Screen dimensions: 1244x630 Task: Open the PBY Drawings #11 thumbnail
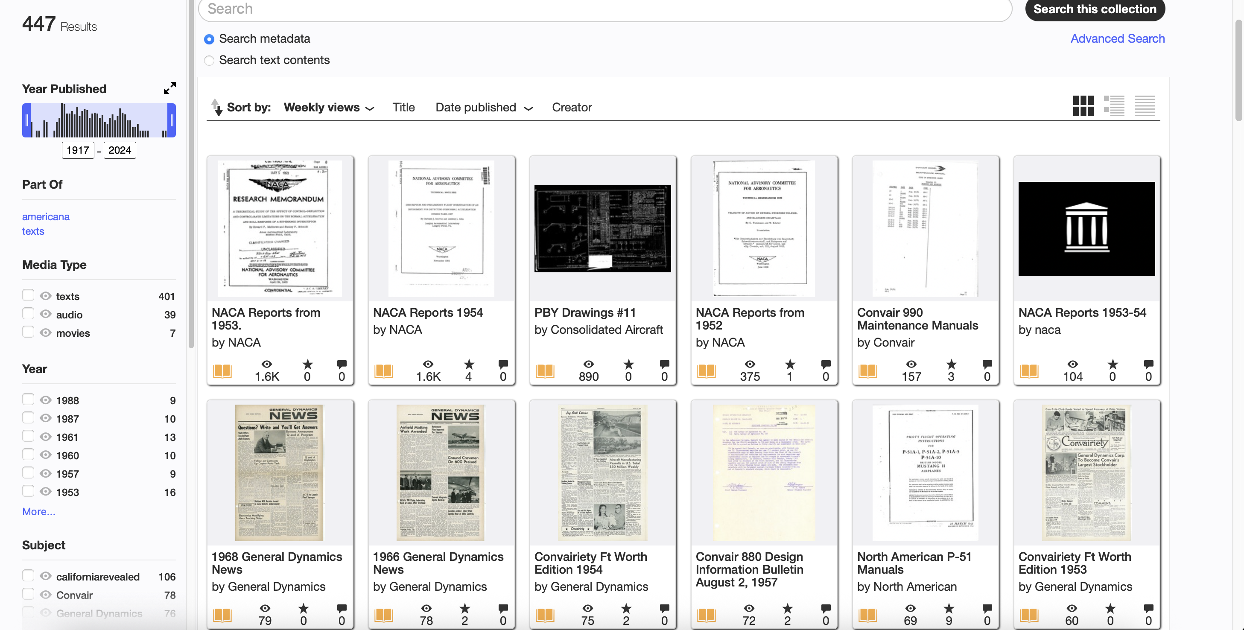click(x=603, y=228)
